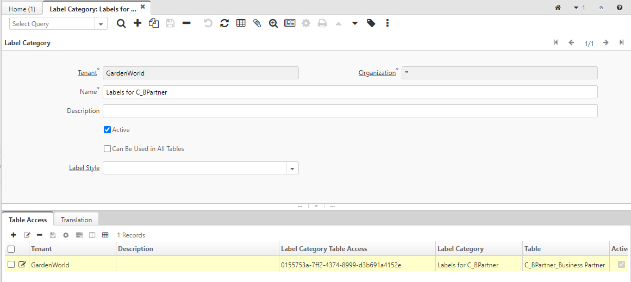631x282 pixels.
Task: Edit the GardenWorld row with pencil icon
Action: (x=22, y=265)
